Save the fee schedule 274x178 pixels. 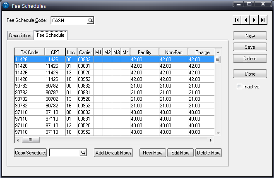250,47
